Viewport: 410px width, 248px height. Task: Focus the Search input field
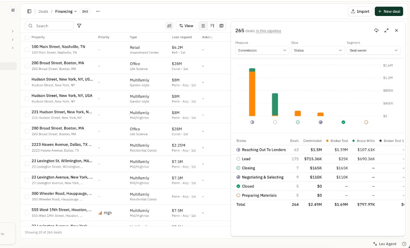(x=49, y=26)
